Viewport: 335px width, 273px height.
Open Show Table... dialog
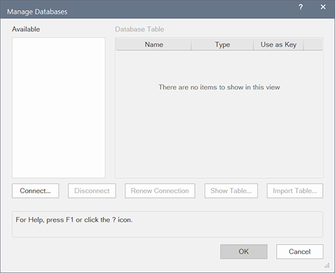click(231, 191)
